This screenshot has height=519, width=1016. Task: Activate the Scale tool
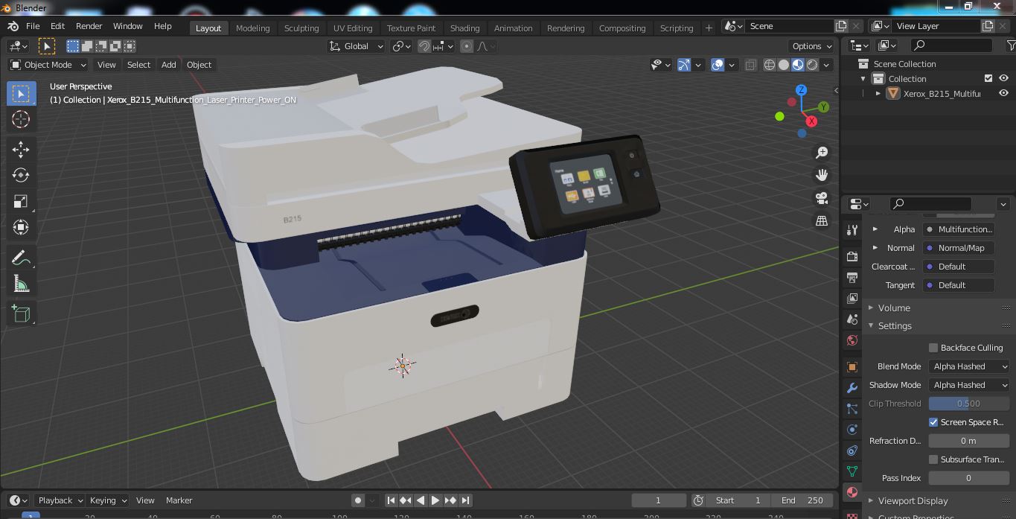coord(21,201)
